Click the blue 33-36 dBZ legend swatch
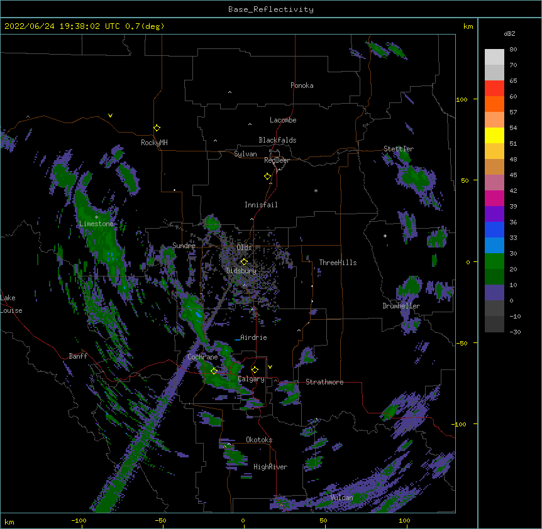542x529 pixels. (494, 230)
